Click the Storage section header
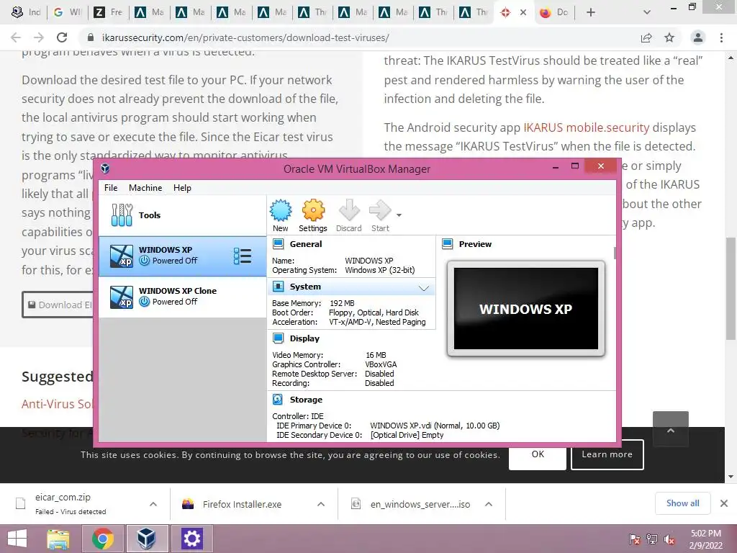Viewport: 737px width, 553px height. [x=306, y=399]
